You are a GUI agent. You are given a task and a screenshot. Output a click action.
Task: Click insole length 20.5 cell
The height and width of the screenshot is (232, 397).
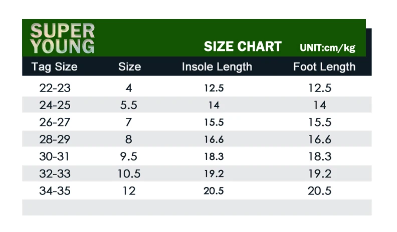pyautogui.click(x=214, y=191)
